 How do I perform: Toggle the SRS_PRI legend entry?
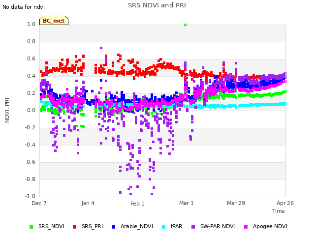pyautogui.click(x=88, y=226)
